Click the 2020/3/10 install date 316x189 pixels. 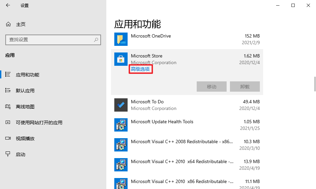pyautogui.click(x=250, y=148)
